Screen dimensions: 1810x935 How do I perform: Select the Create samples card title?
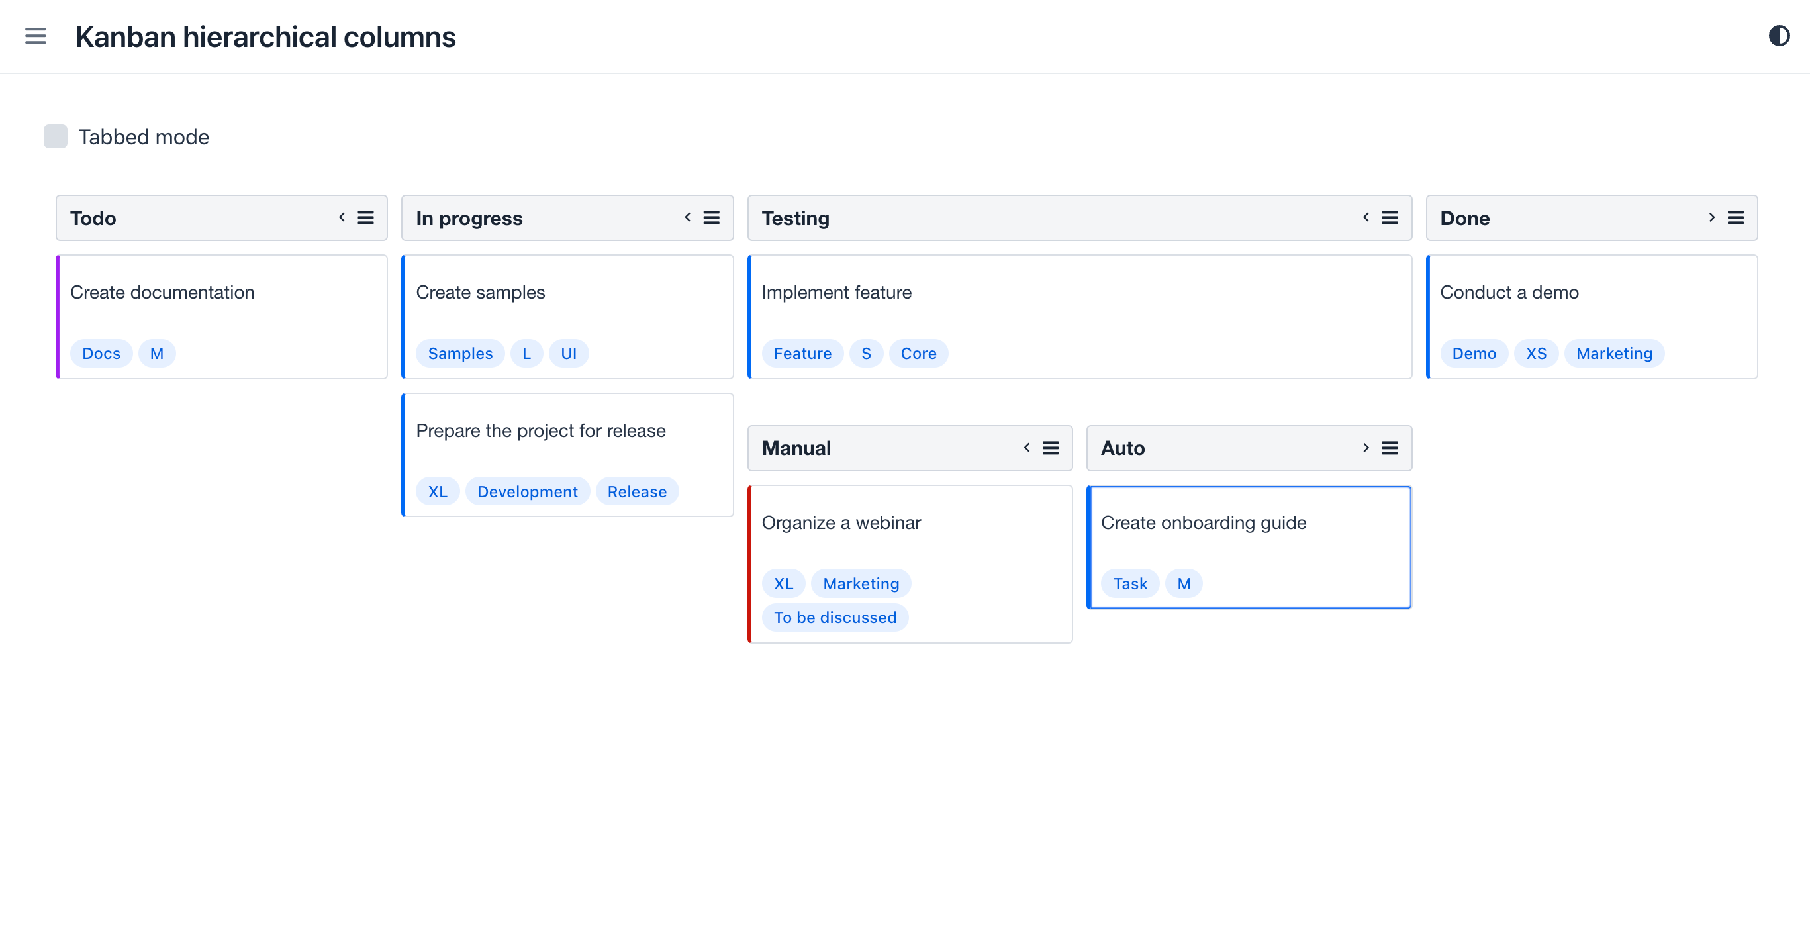tap(480, 293)
